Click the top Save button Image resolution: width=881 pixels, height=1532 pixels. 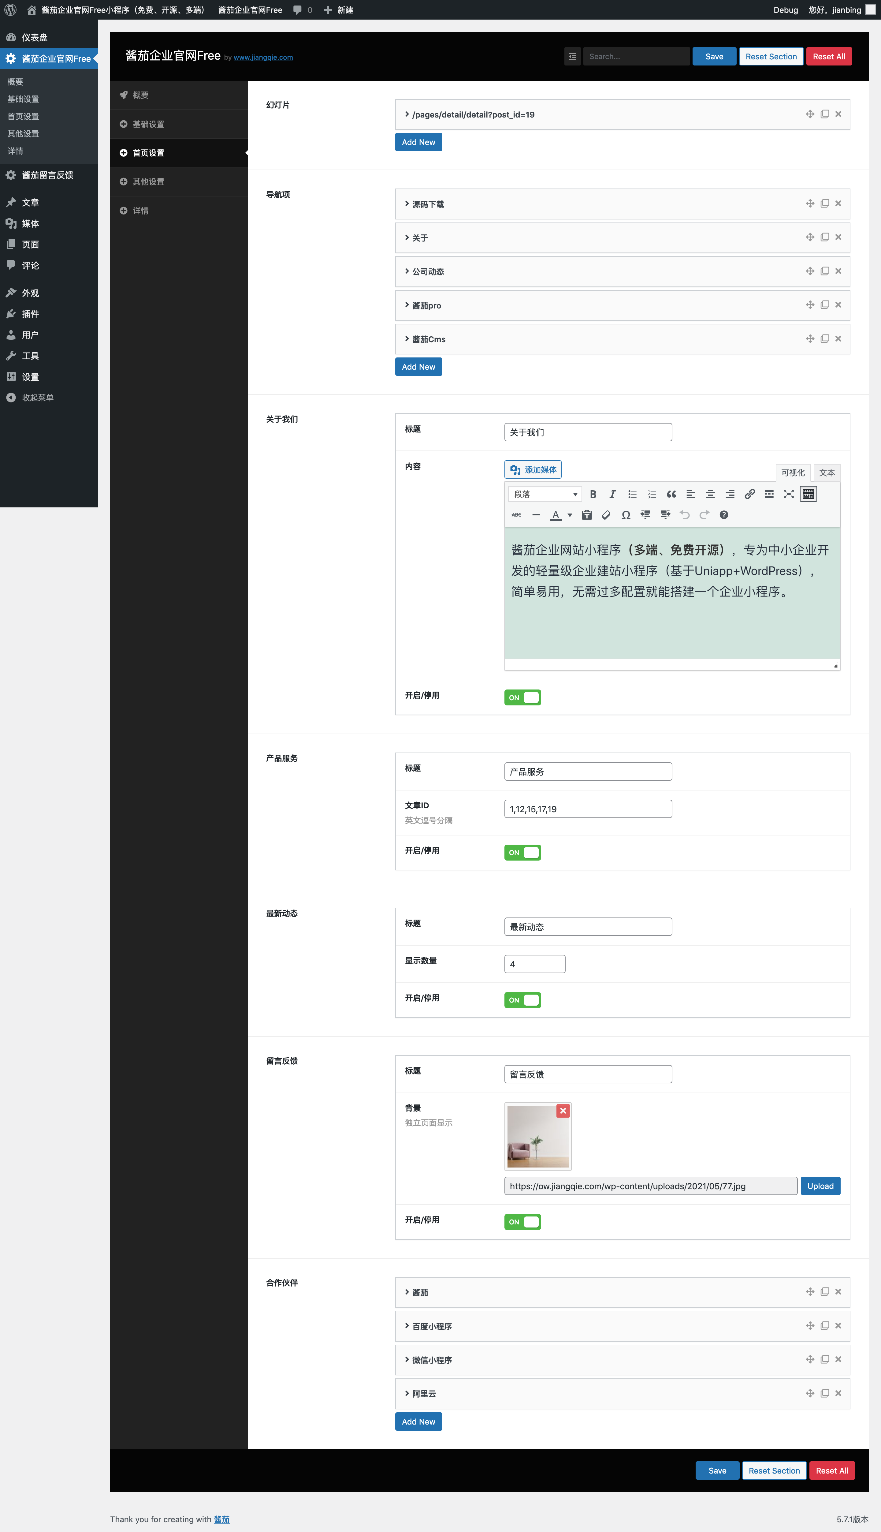714,56
